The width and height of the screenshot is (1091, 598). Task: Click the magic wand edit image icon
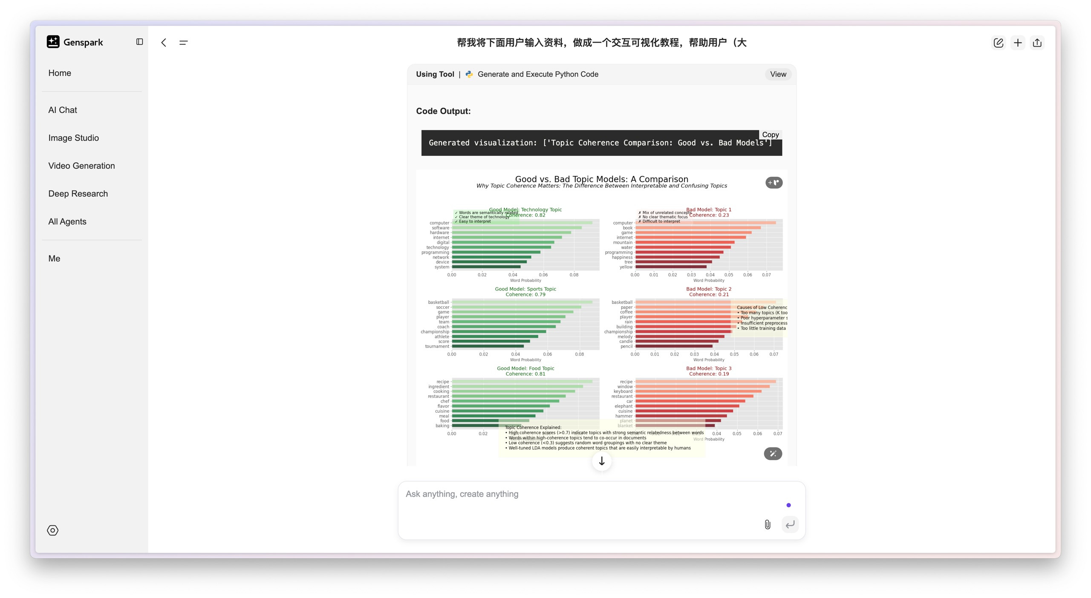coord(773,454)
